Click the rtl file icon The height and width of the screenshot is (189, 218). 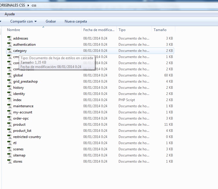point(10,143)
